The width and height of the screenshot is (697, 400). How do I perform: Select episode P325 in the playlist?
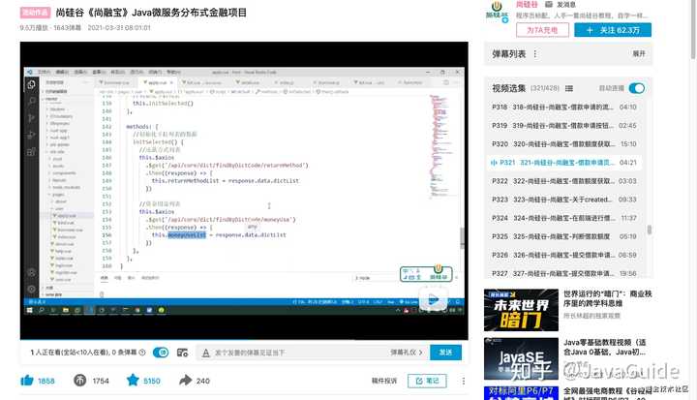pos(564,236)
